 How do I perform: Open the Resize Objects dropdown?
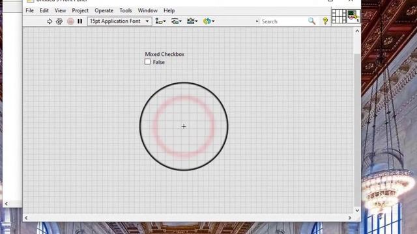pyautogui.click(x=192, y=21)
